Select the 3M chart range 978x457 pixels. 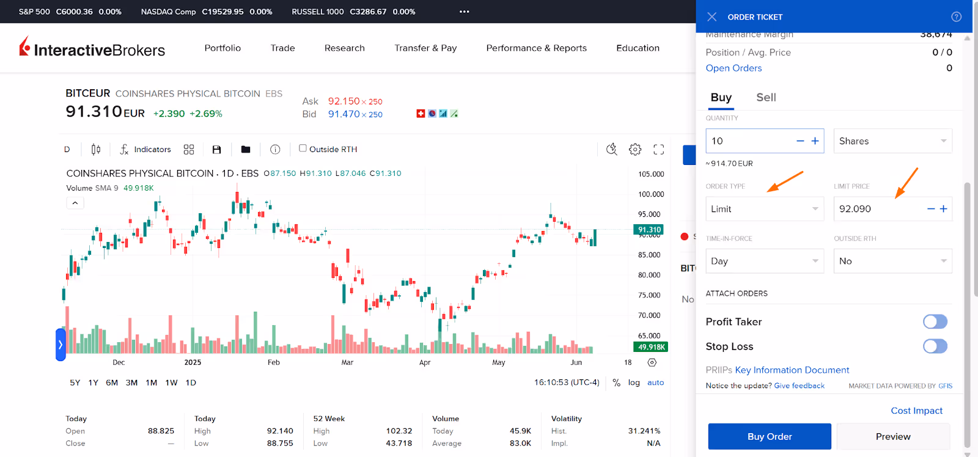pos(131,382)
